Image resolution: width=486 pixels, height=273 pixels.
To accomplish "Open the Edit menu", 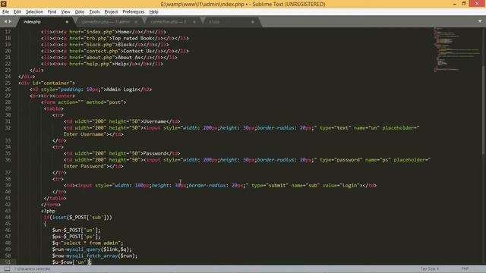I will tap(17, 12).
